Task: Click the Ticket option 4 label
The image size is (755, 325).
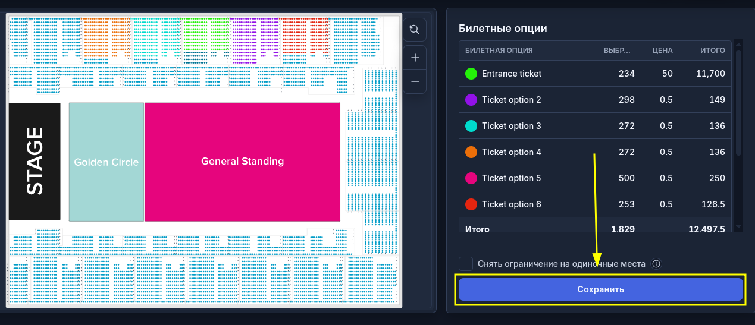Action: point(512,152)
